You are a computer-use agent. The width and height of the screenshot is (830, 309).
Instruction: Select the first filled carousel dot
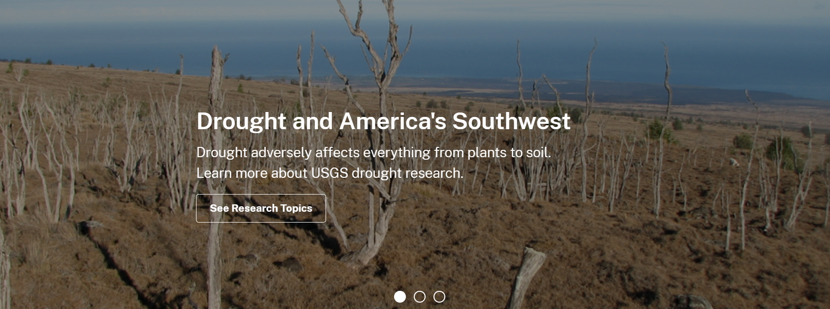[x=400, y=297]
